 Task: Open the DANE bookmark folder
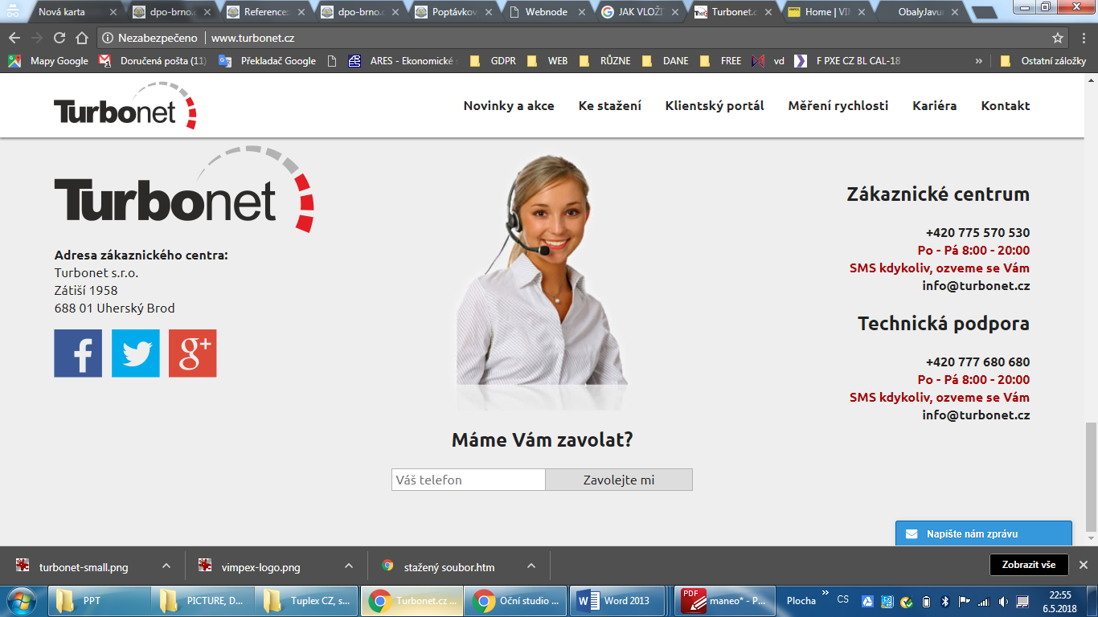click(666, 61)
